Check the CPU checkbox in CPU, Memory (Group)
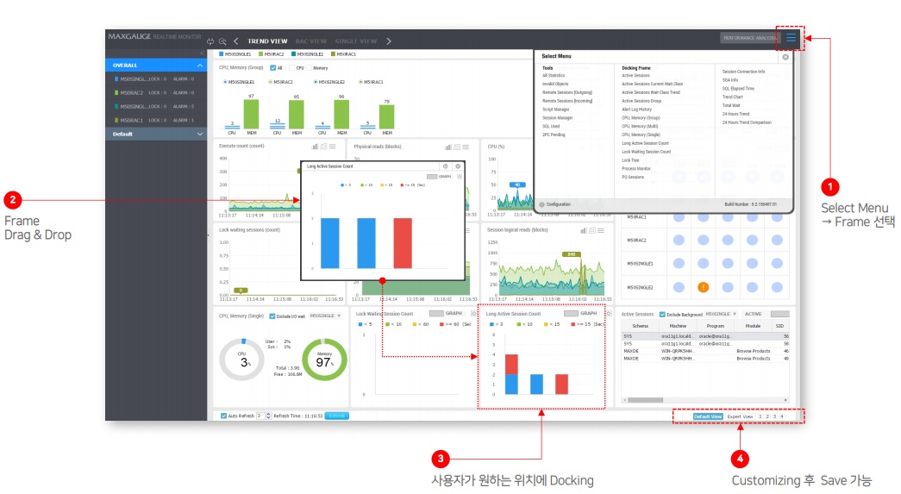Screen dimensions: 901x494 click(291, 67)
